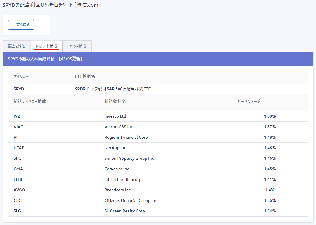Click the 1.4% Broadcom percentage
Screen dimensions: 316x225
coord(270,190)
